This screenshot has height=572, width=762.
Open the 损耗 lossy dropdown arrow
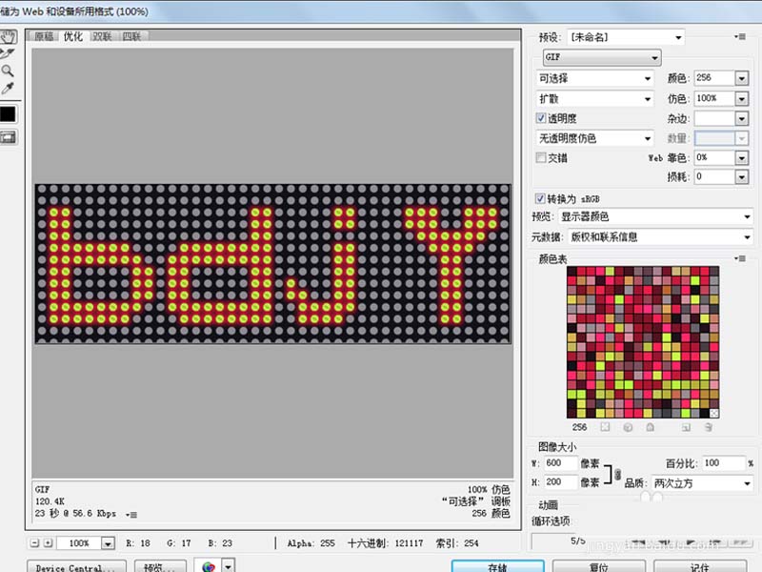[x=742, y=176]
